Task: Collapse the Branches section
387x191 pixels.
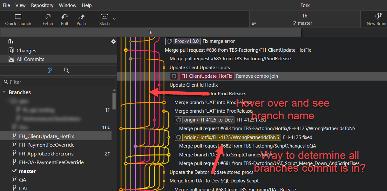Action: click(x=4, y=92)
